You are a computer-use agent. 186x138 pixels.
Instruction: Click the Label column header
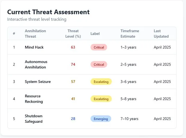click(95, 34)
